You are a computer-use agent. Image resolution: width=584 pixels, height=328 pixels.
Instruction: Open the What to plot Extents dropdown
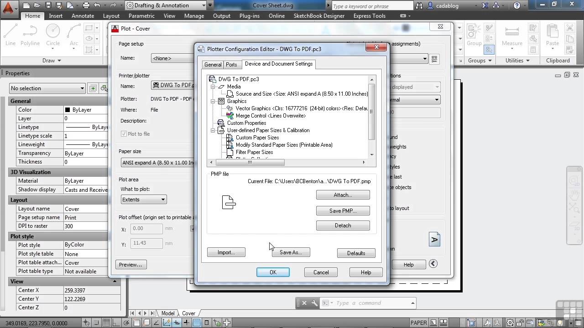tap(144, 200)
